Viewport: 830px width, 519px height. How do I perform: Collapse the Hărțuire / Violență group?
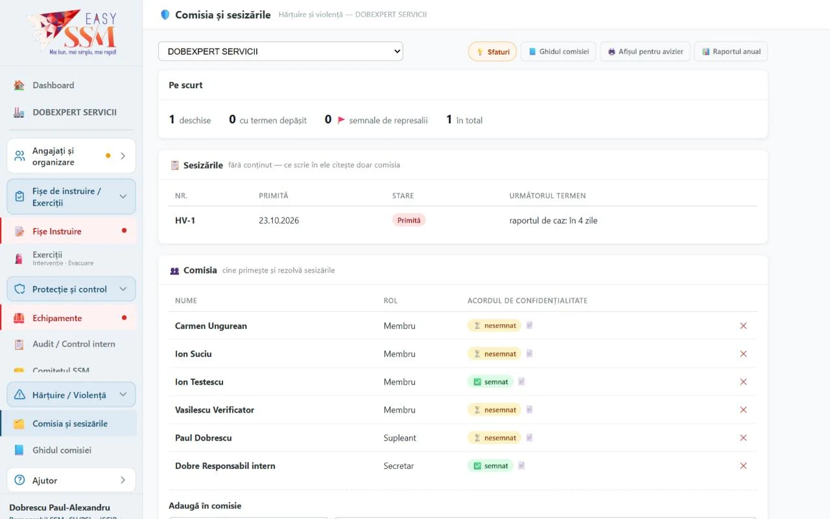pyautogui.click(x=71, y=394)
